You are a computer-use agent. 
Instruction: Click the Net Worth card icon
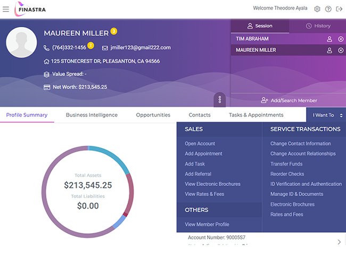tap(46, 87)
